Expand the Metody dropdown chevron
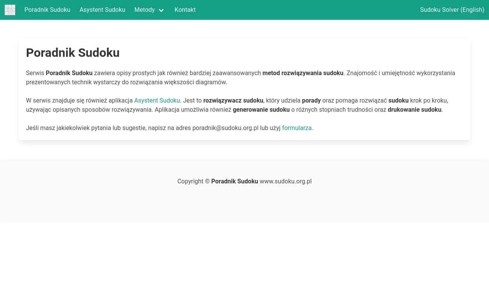The image size is (489, 305). [161, 10]
